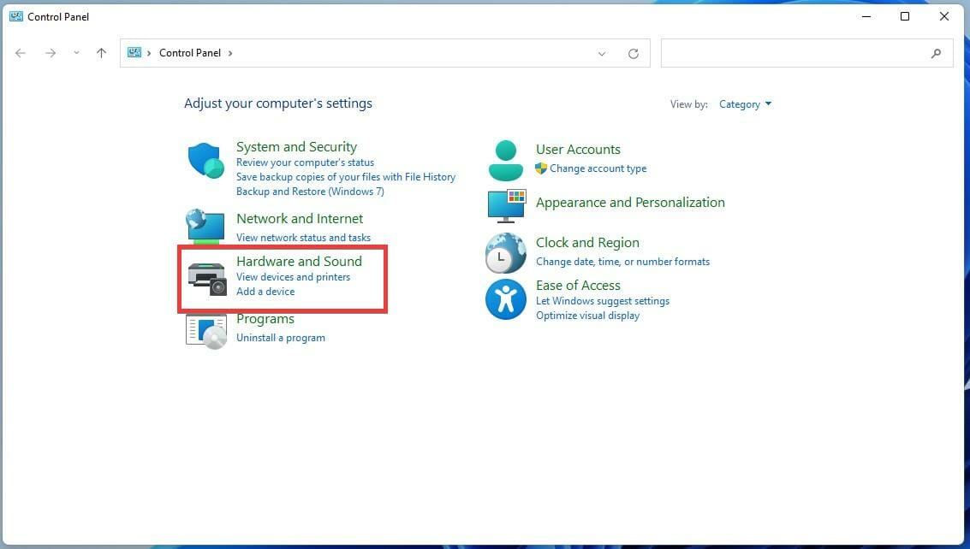Viewport: 970px width, 549px height.
Task: Open the address bar history dropdown
Action: [x=602, y=53]
